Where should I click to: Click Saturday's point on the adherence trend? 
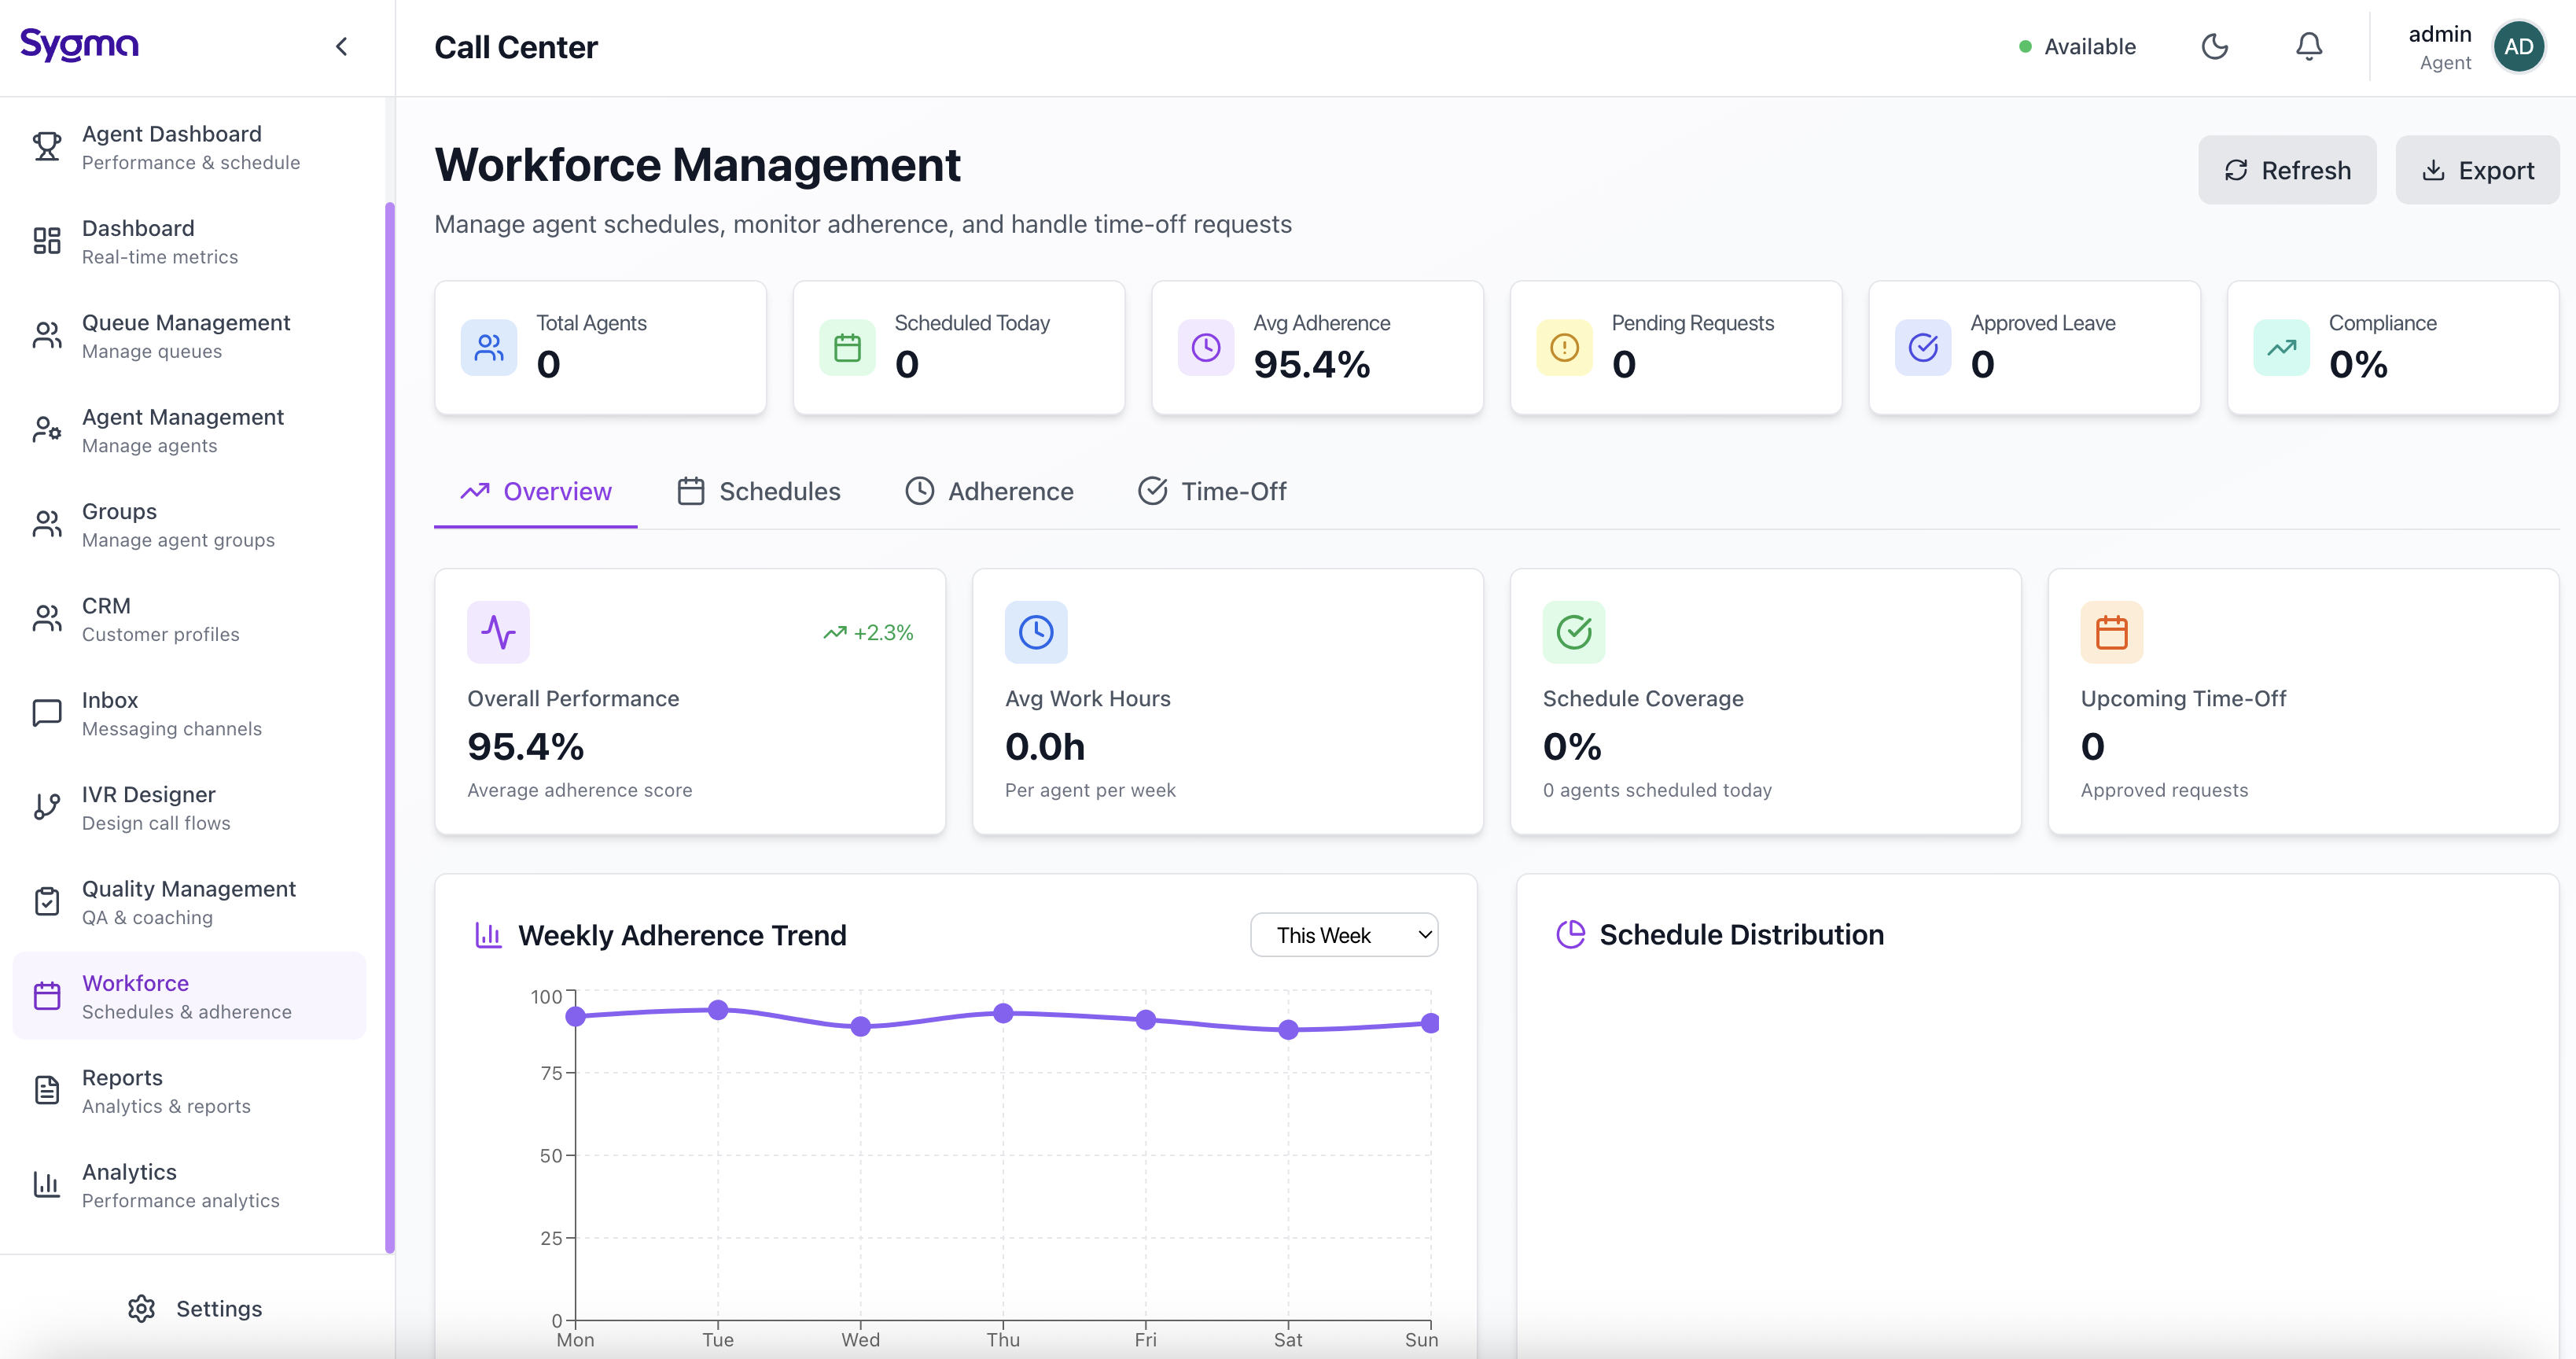pyautogui.click(x=1288, y=1029)
